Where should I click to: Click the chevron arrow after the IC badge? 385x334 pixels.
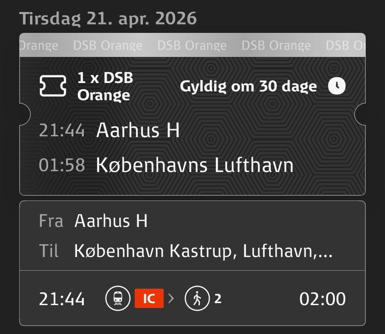click(x=171, y=299)
